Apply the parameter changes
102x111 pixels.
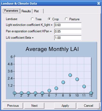pos(65,106)
